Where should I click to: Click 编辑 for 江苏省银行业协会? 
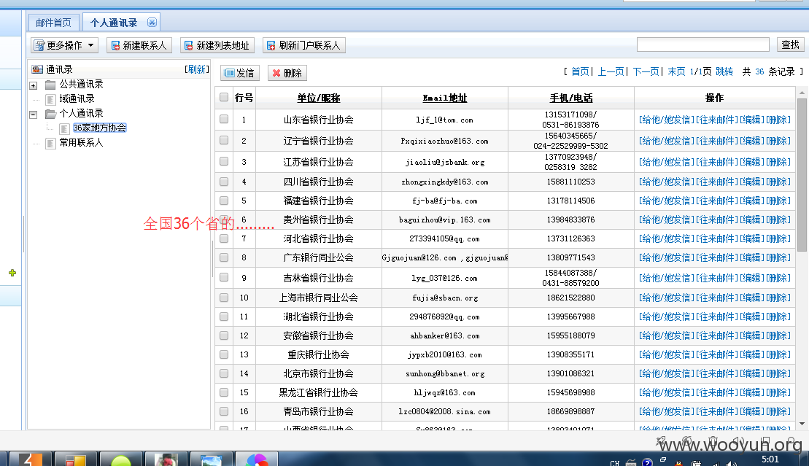click(x=751, y=162)
